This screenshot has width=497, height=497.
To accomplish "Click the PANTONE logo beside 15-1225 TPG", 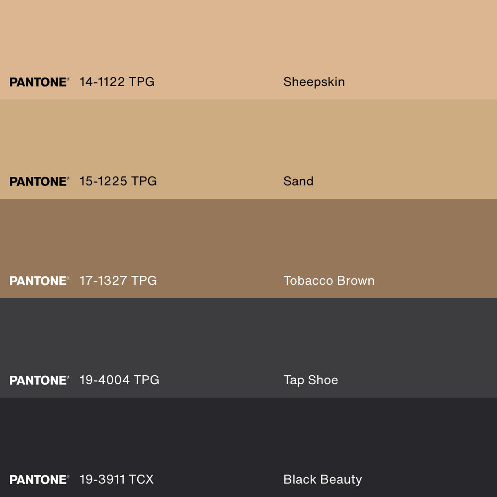I will click(39, 181).
